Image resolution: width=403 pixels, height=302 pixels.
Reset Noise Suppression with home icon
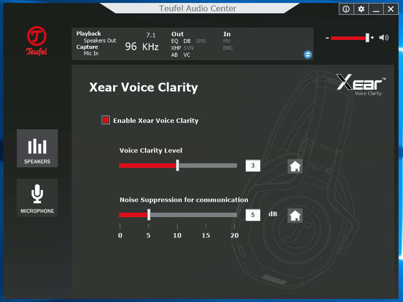[295, 216]
